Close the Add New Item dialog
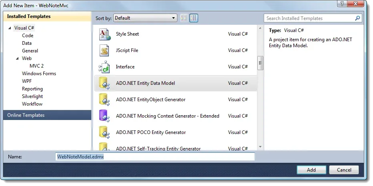This screenshot has height=186, width=373. pyautogui.click(x=356, y=4)
